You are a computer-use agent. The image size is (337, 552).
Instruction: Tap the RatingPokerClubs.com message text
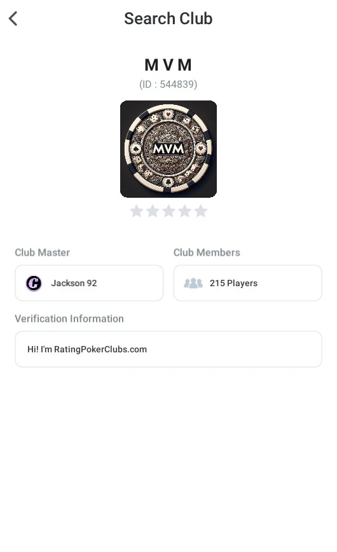coord(87,349)
